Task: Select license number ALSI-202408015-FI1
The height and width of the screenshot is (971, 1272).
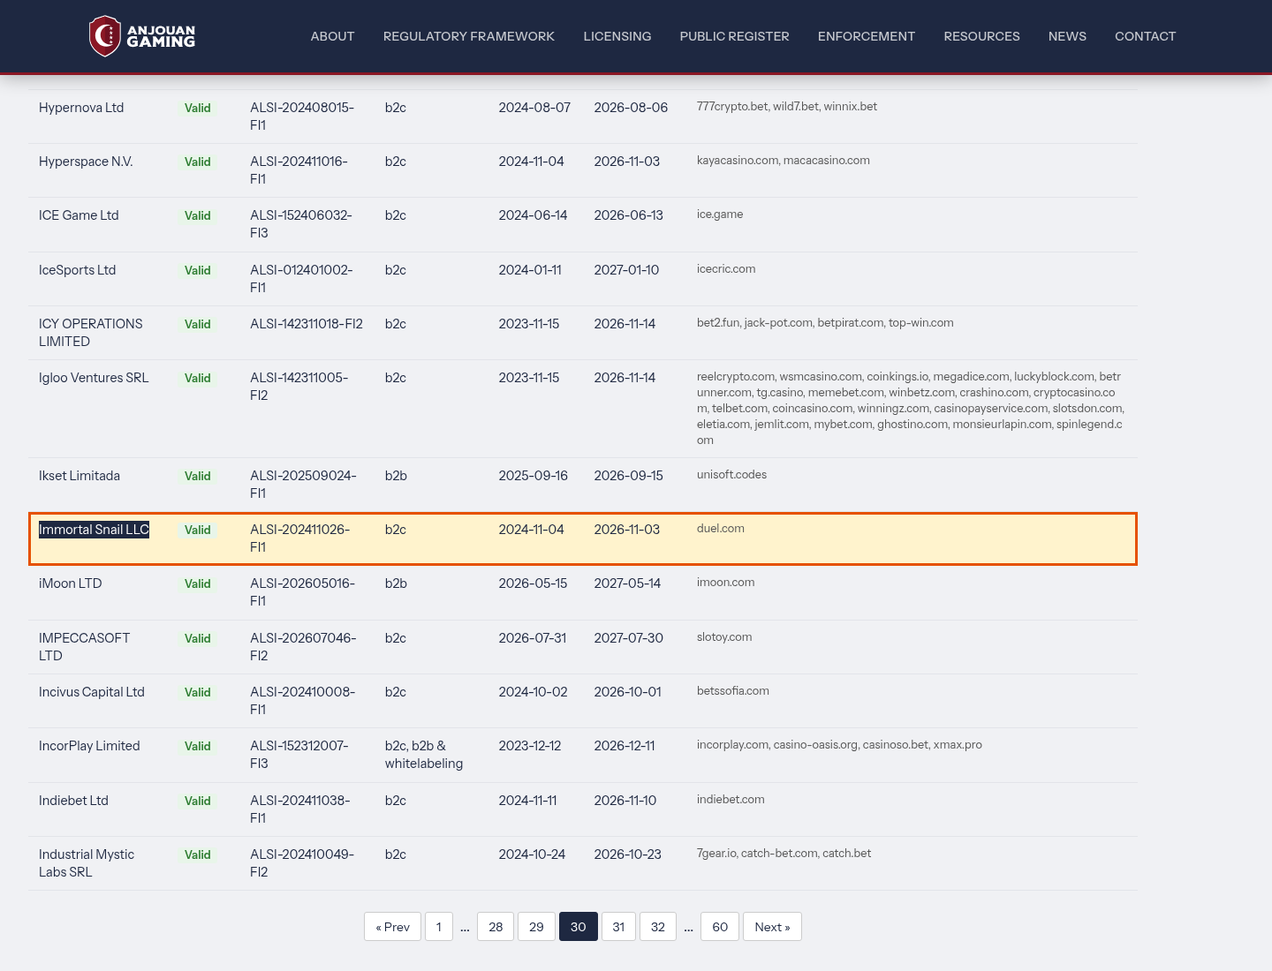Action: pos(302,117)
